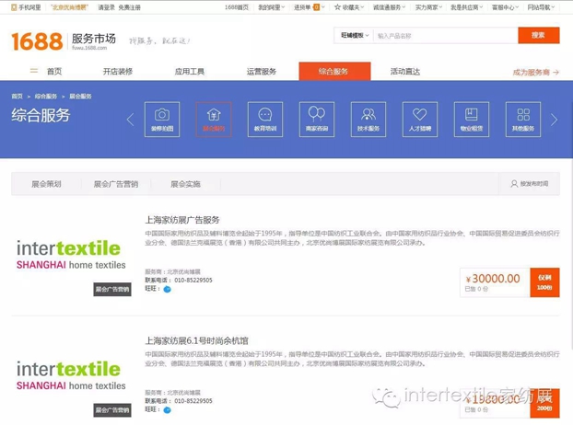Click the balloons 商家咨询 icon
The image size is (573, 425).
pos(317,119)
